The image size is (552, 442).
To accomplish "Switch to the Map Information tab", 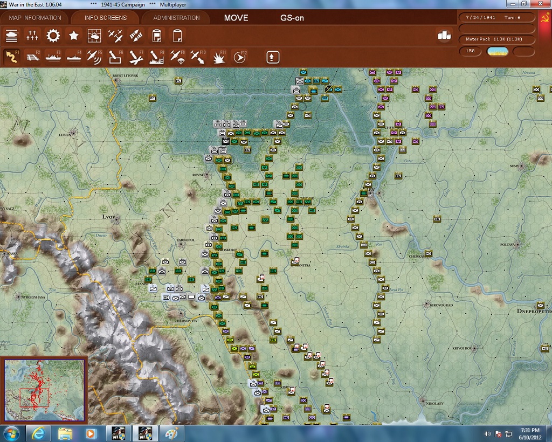I will (35, 18).
